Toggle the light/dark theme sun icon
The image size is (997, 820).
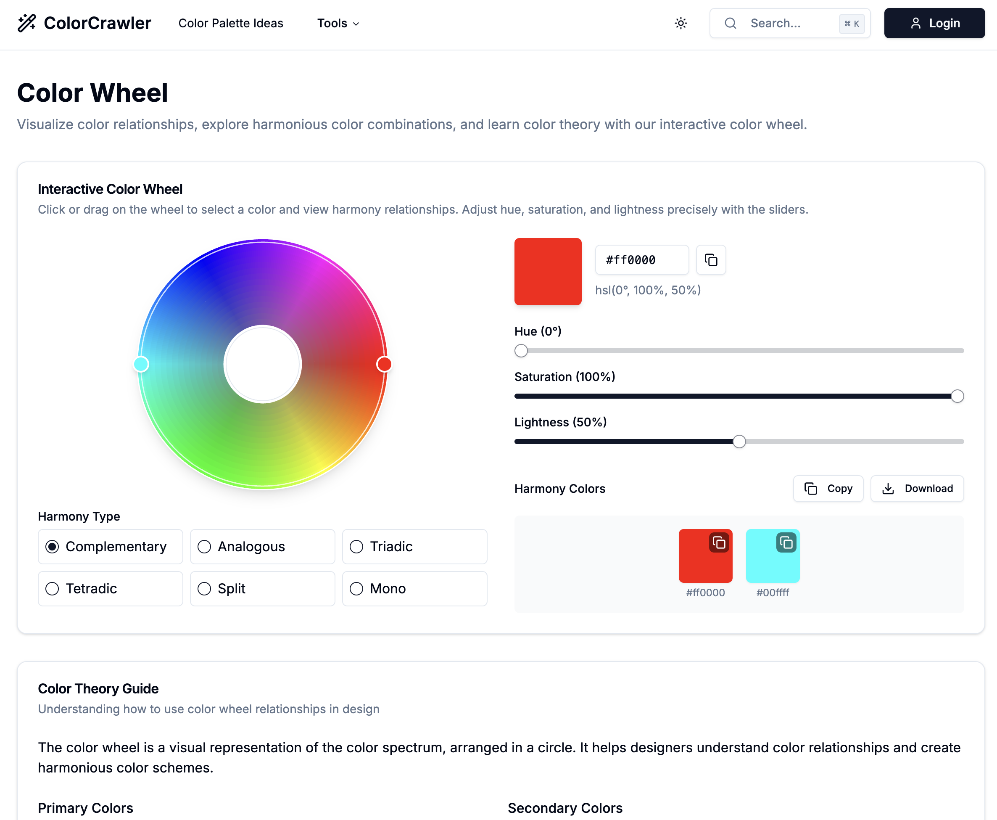681,23
